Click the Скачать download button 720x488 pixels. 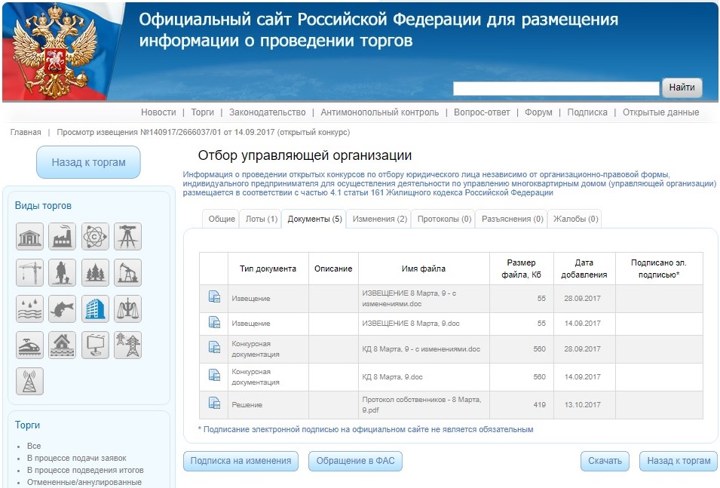click(x=605, y=461)
